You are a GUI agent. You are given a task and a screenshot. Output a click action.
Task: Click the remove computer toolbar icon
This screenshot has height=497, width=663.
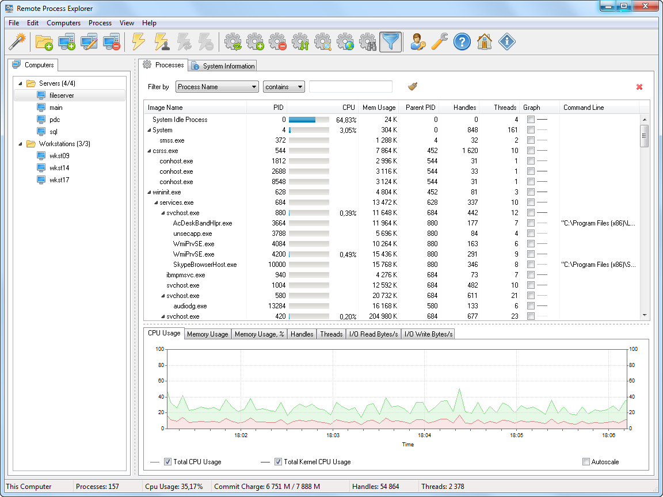pyautogui.click(x=111, y=41)
